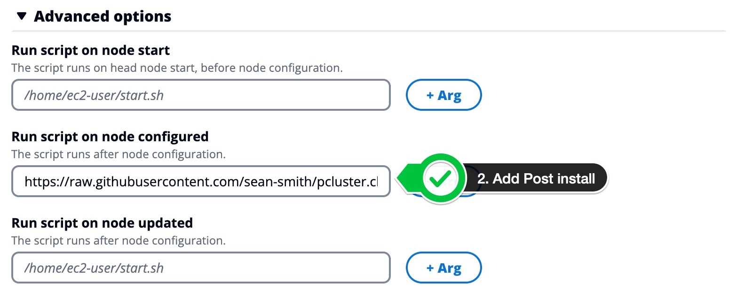Click description under node updated heading
The image size is (744, 291).
[119, 241]
